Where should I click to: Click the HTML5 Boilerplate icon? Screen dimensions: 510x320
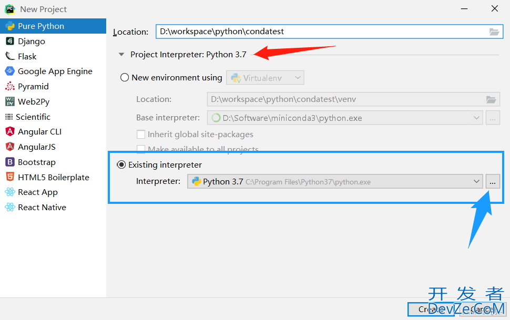point(10,177)
